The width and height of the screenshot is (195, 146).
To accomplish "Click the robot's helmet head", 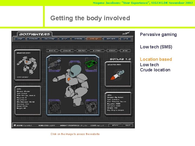I will pos(76,71).
